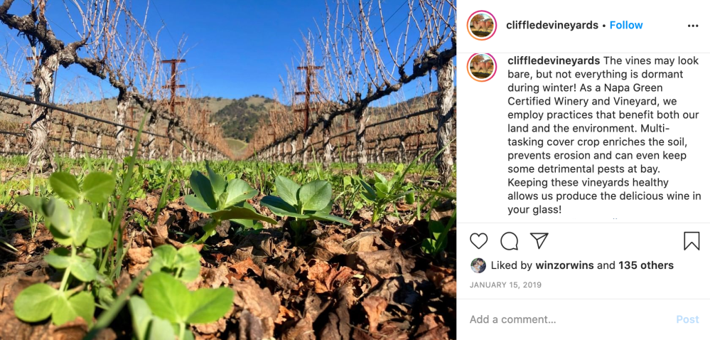710x340 pixels.
Task: Open comments via the speech bubble icon
Action: [x=509, y=241]
